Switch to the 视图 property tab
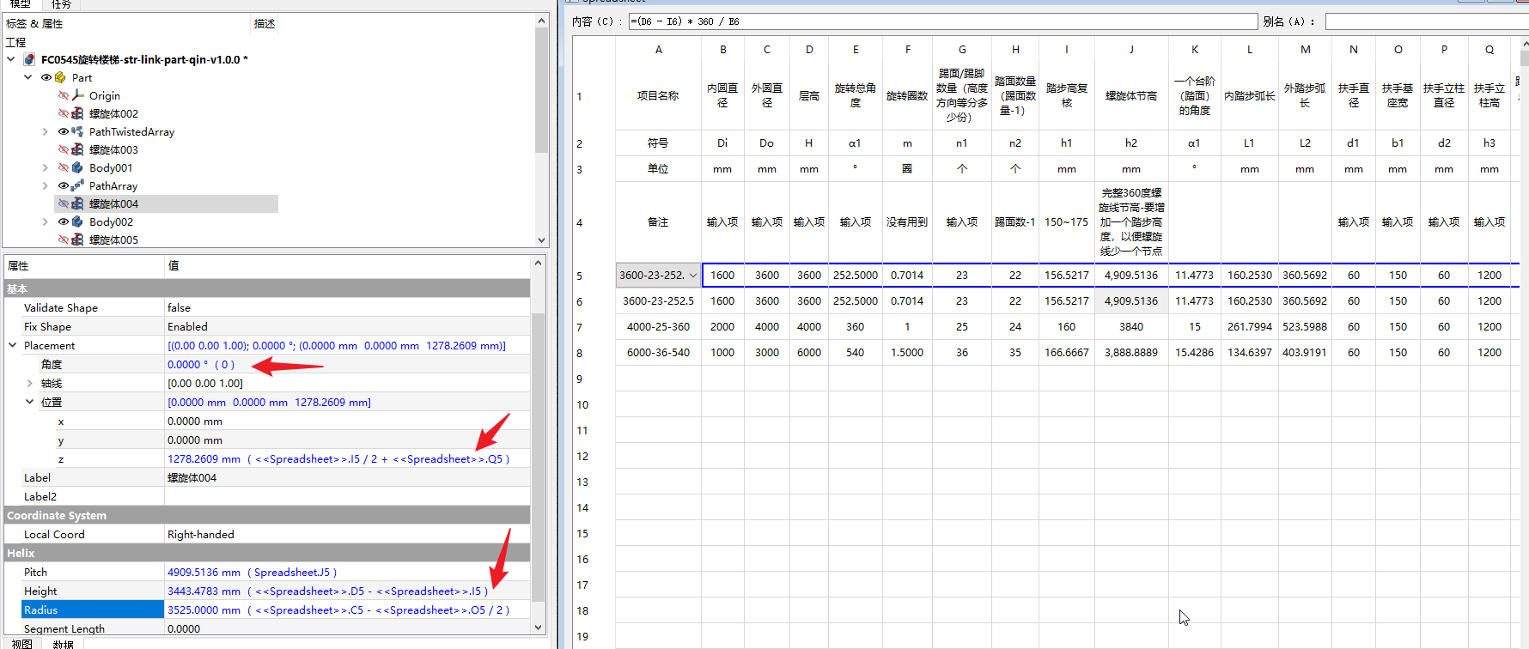Screen dimensions: 1529x649 [21, 643]
